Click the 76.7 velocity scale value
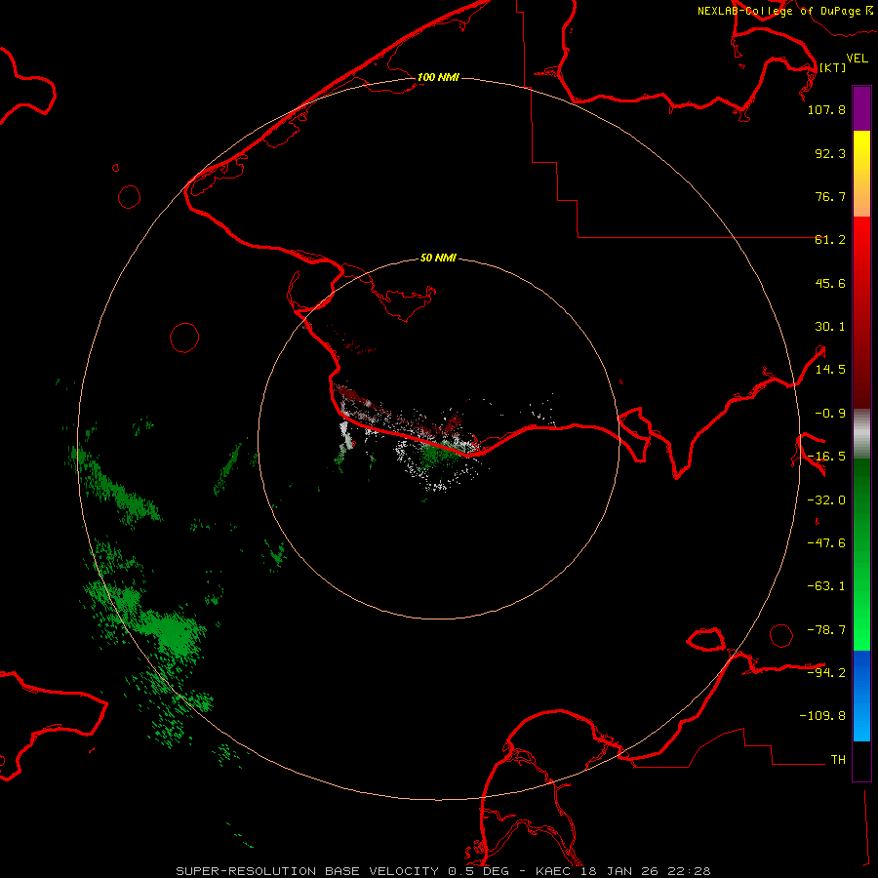 point(830,196)
